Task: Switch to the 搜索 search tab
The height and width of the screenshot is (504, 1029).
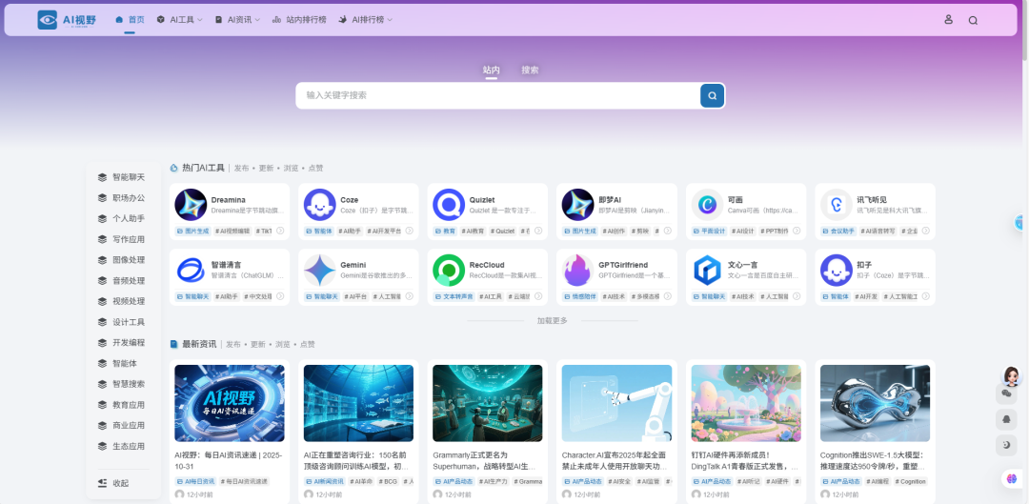Action: (531, 70)
